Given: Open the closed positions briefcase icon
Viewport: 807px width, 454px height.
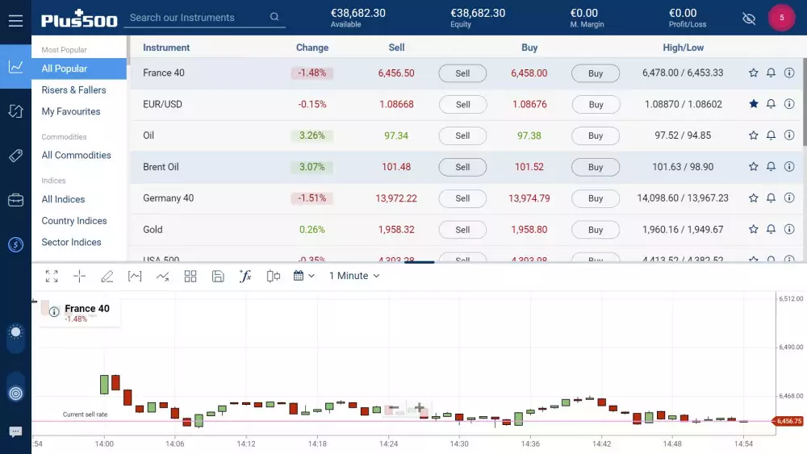Looking at the screenshot, I should click(15, 199).
